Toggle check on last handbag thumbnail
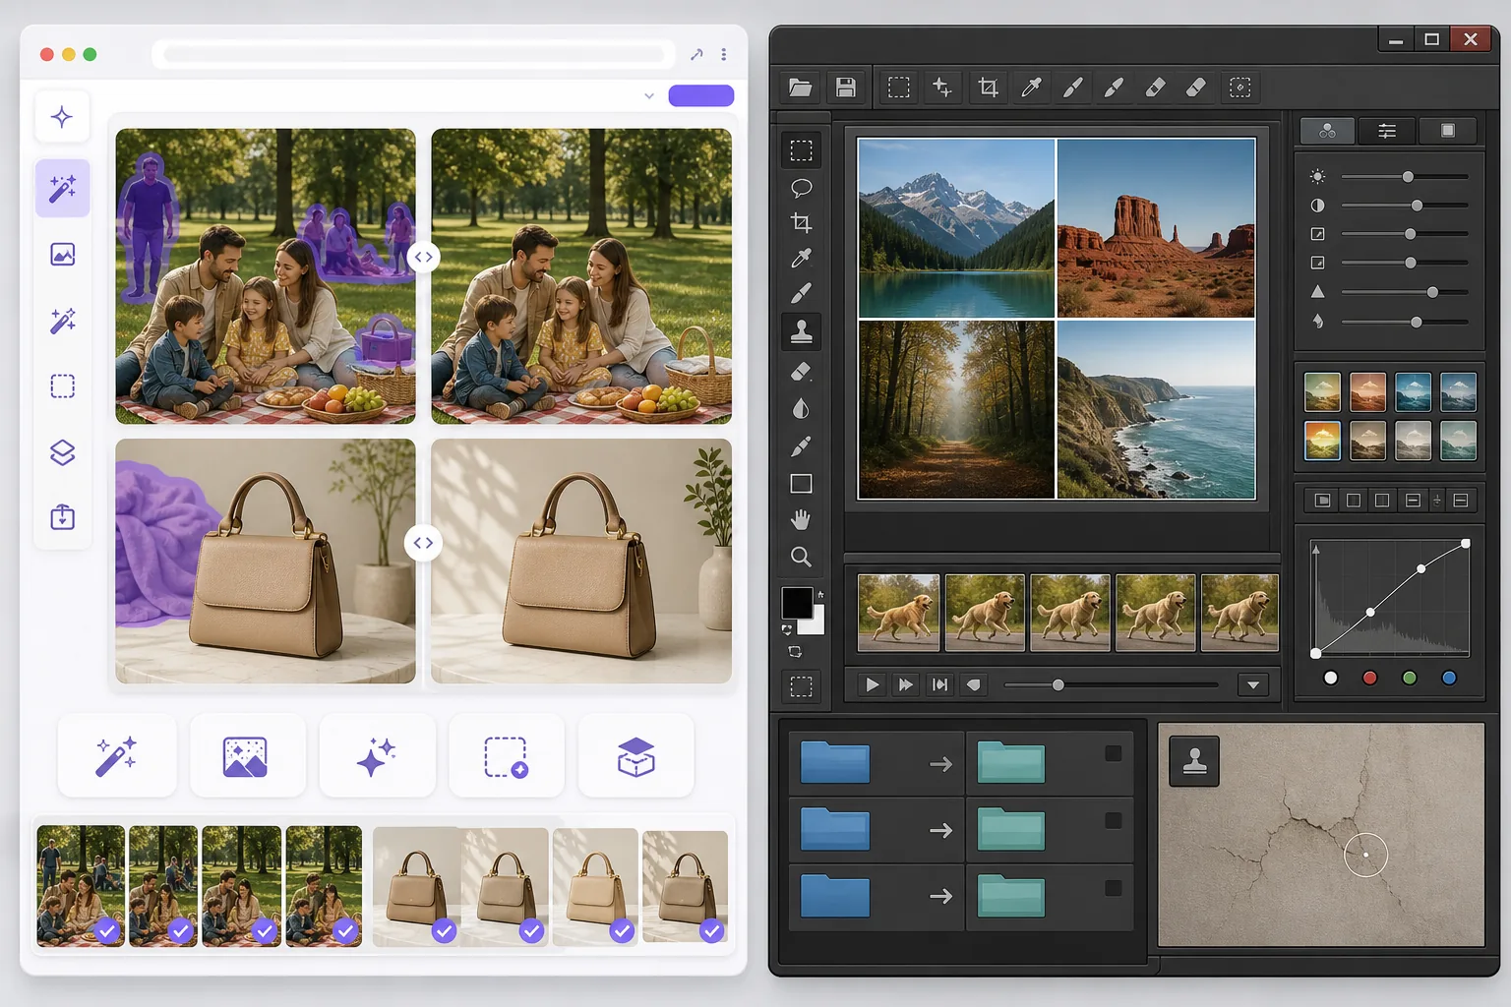The width and height of the screenshot is (1511, 1007). tap(712, 930)
